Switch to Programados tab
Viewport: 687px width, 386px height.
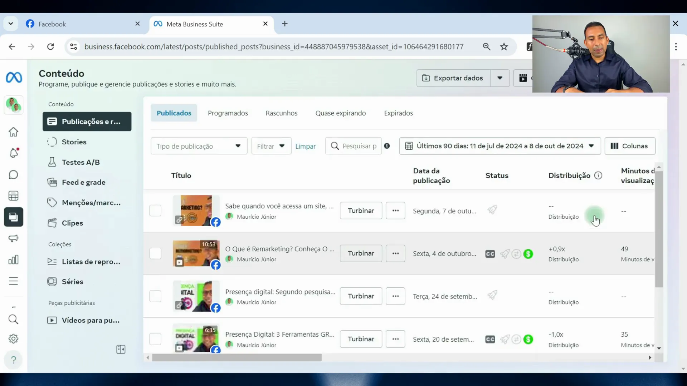(228, 113)
